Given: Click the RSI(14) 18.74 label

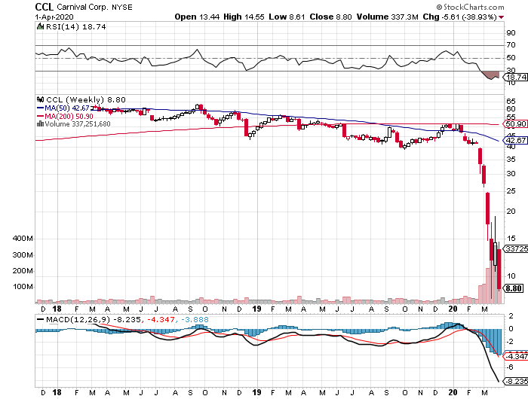Looking at the screenshot, I should [x=75, y=26].
